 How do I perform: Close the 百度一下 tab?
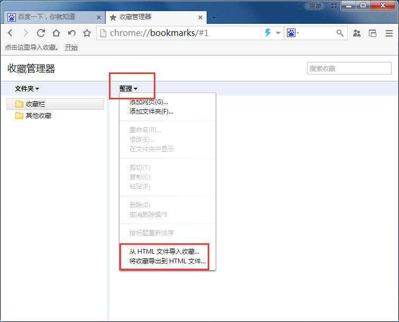point(99,17)
